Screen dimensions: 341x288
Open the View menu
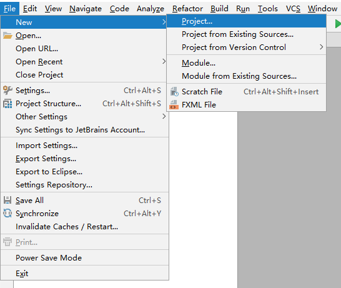pos(53,9)
